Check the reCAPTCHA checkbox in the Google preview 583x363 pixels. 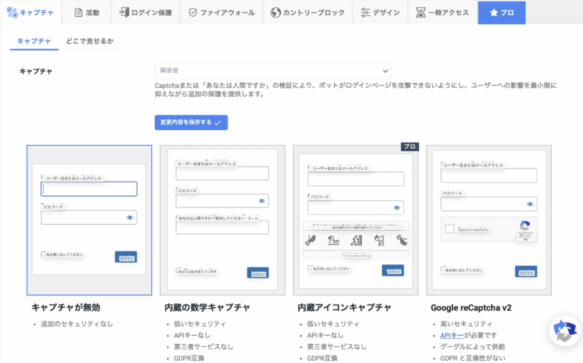[449, 228]
